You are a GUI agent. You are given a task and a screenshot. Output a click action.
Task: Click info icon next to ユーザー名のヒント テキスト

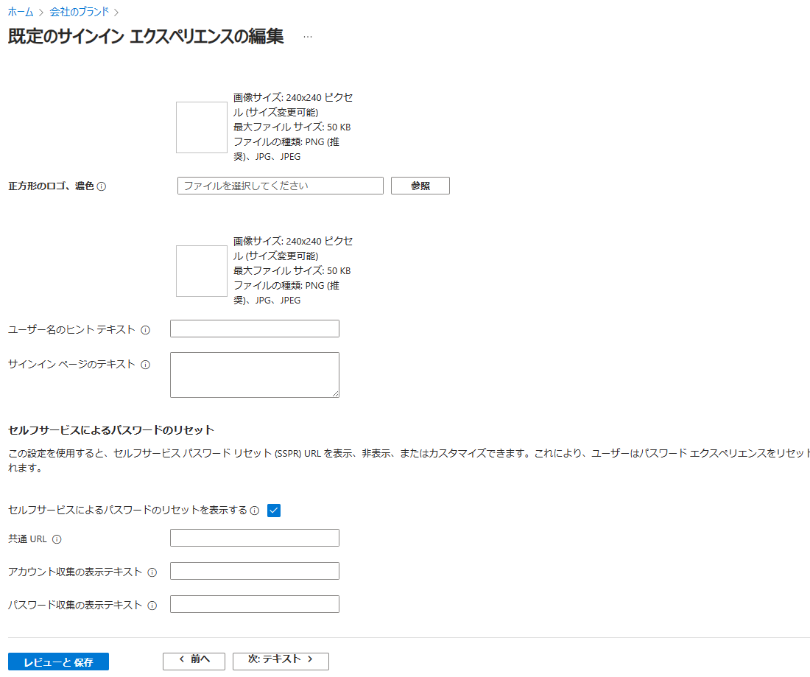coord(146,330)
